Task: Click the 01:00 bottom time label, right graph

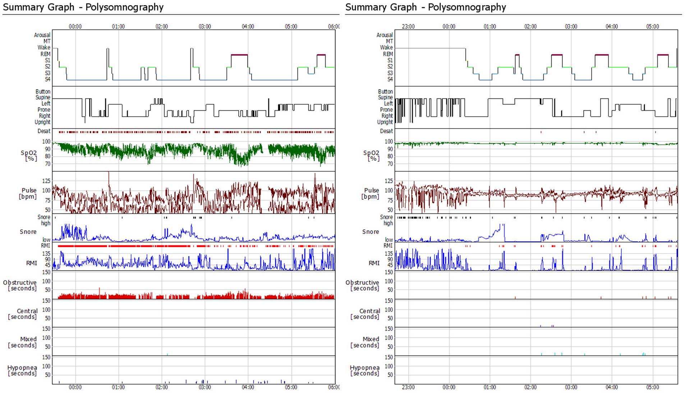Action: (489, 387)
